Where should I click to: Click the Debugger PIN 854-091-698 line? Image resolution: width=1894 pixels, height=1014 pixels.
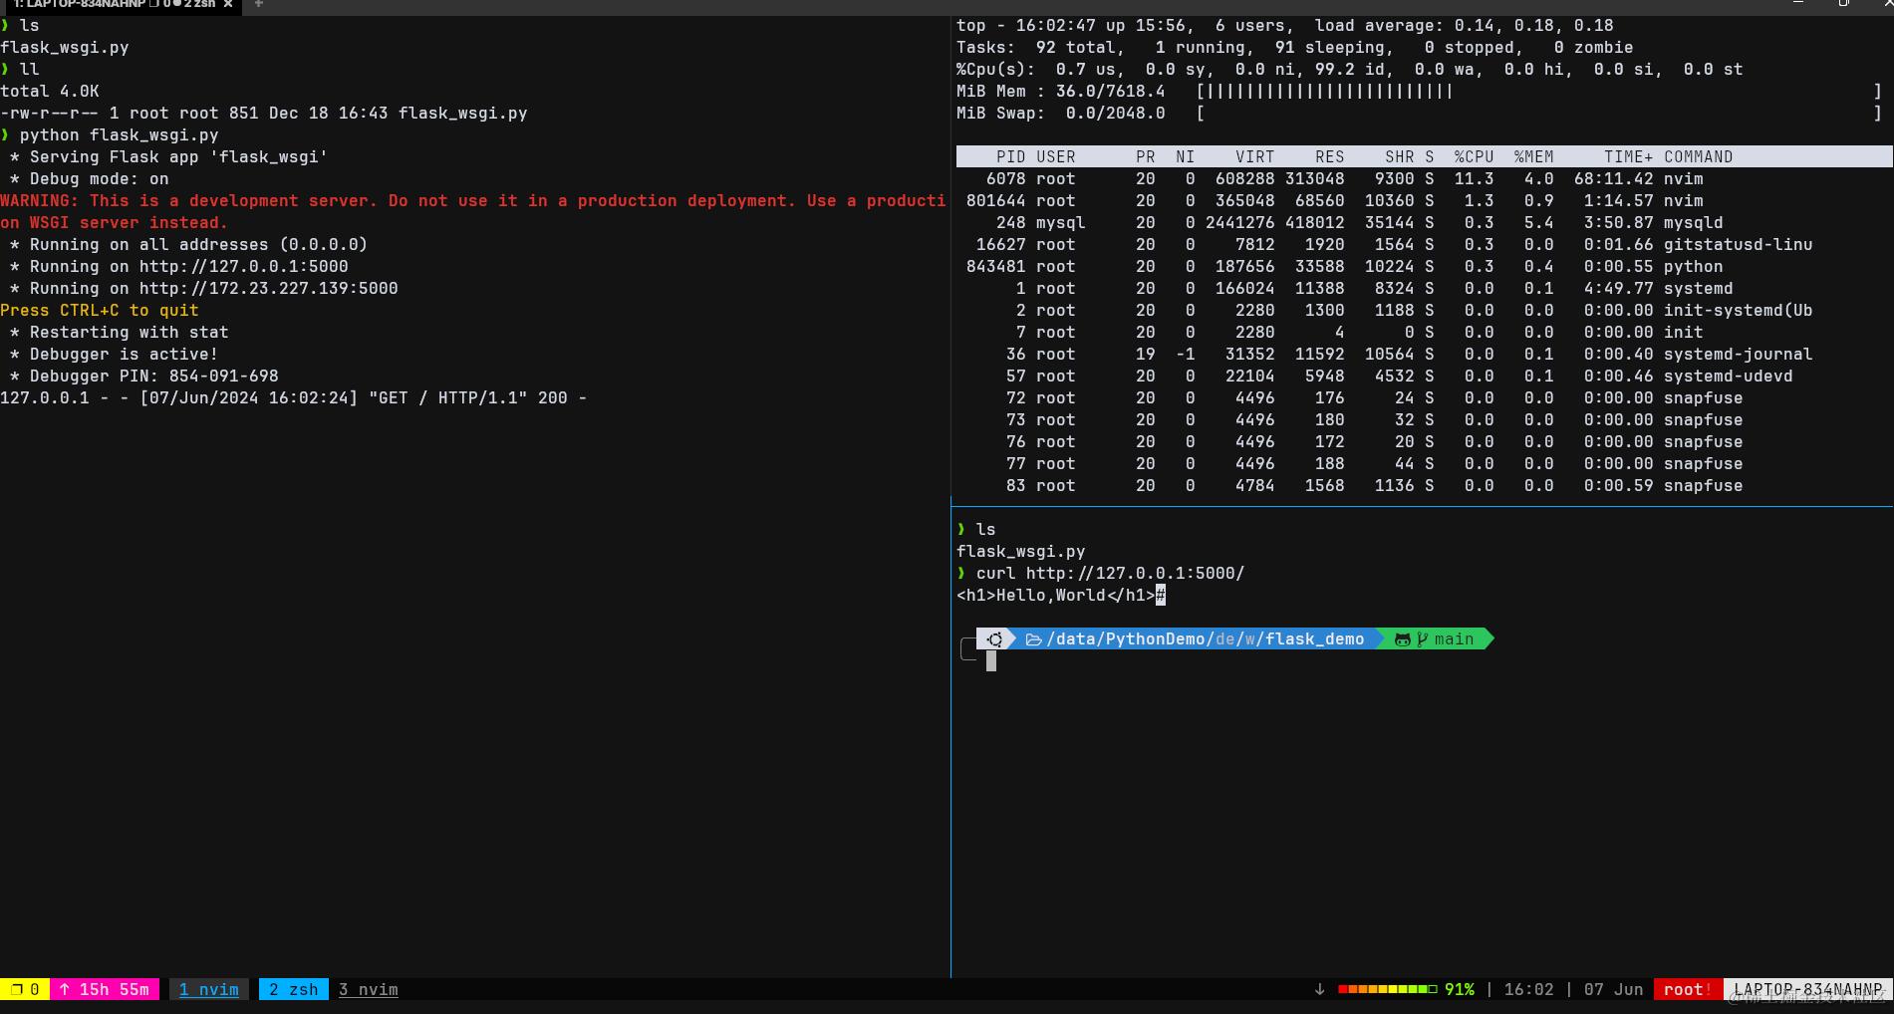tap(143, 376)
